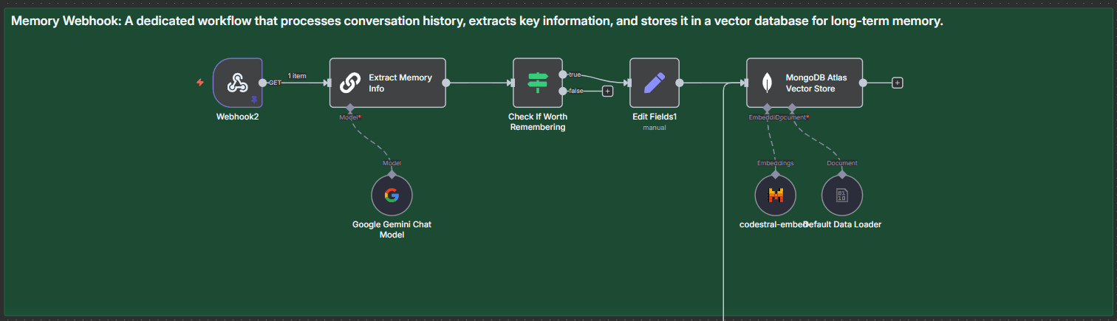Click the purple pinned-data icon on Webhook2
The height and width of the screenshot is (321, 1117).
click(x=254, y=100)
